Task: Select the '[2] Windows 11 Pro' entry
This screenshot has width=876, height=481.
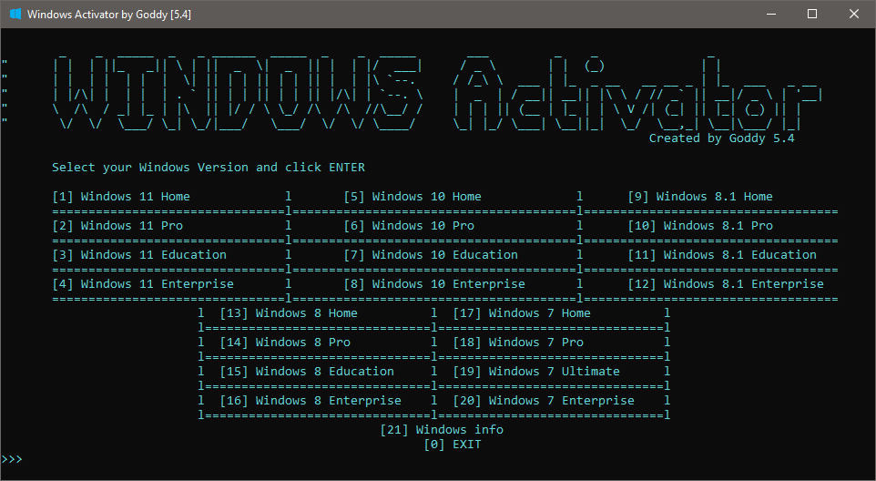Action: point(117,226)
